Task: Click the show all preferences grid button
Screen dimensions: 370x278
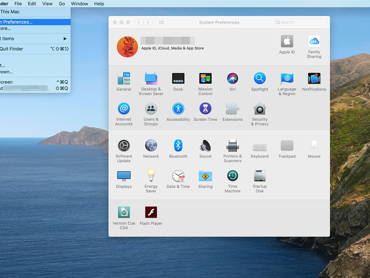Action: click(x=161, y=22)
